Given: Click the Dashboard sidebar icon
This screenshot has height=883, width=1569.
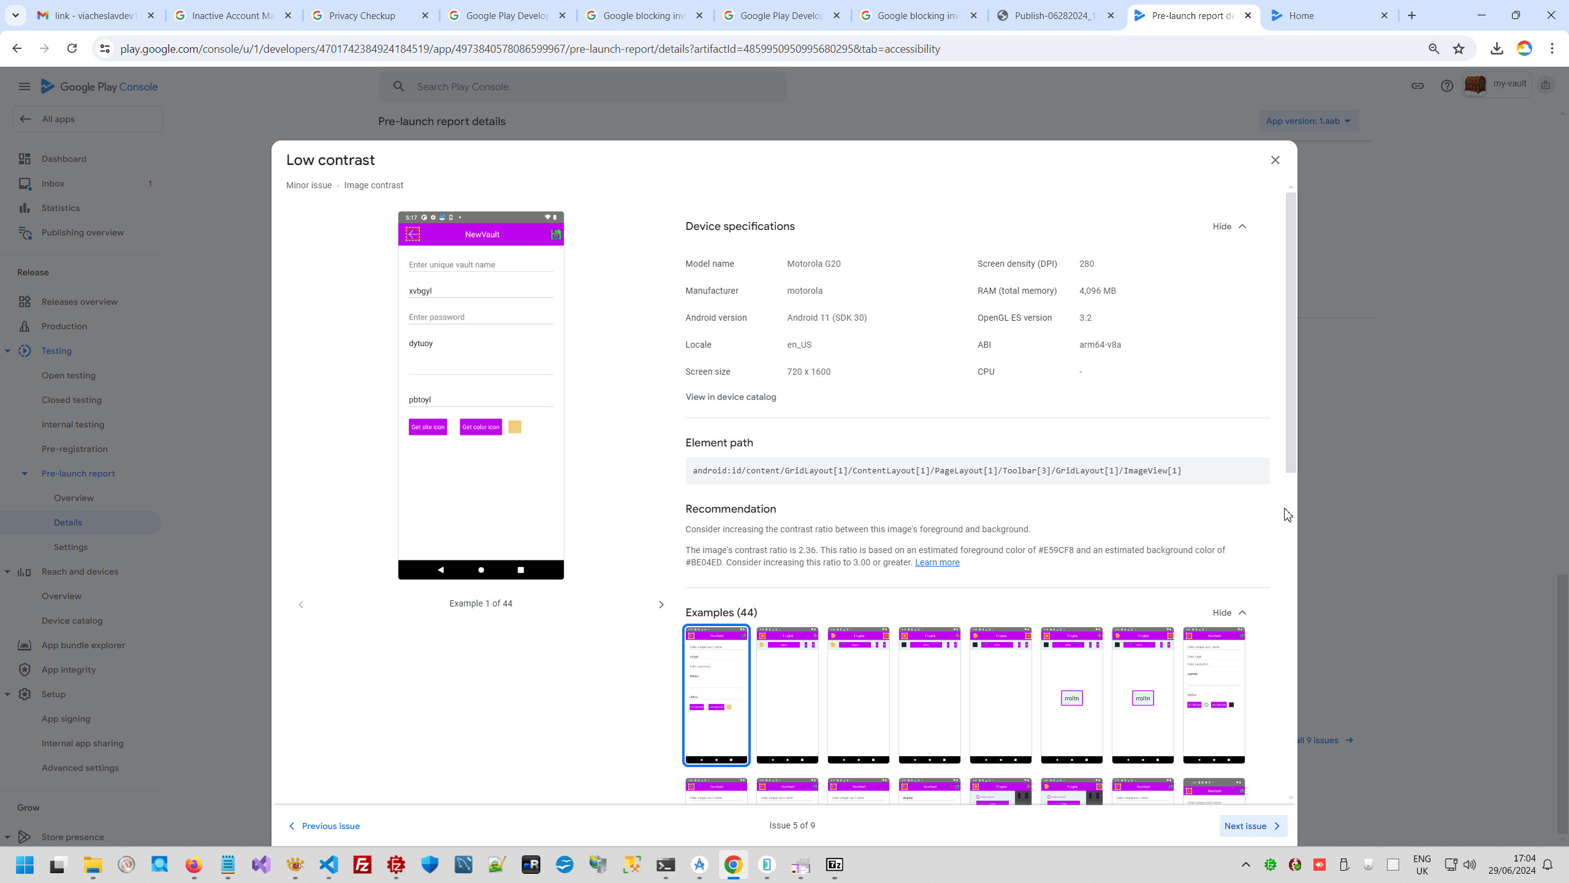Looking at the screenshot, I should (x=25, y=159).
